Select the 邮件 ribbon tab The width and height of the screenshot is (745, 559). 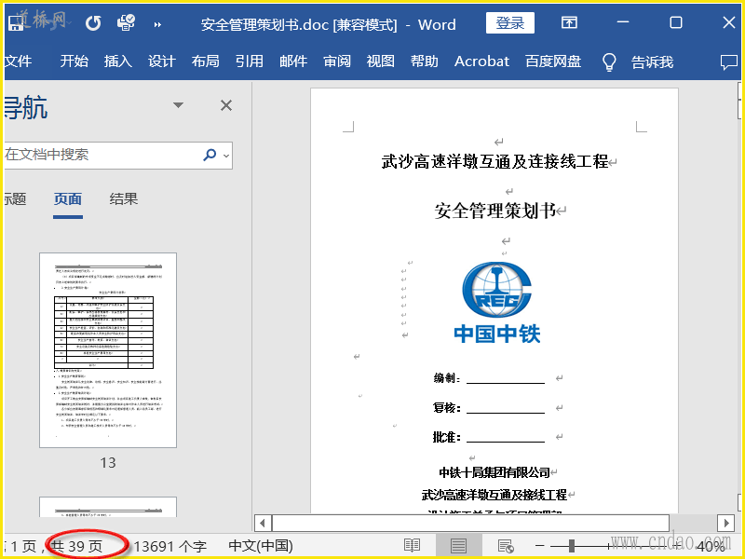[x=293, y=61]
